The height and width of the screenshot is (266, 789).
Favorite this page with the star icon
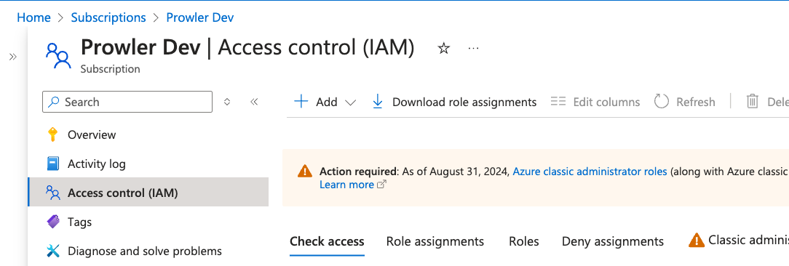[443, 48]
